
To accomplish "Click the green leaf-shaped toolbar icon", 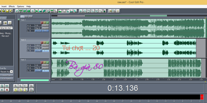I will pos(44,11).
